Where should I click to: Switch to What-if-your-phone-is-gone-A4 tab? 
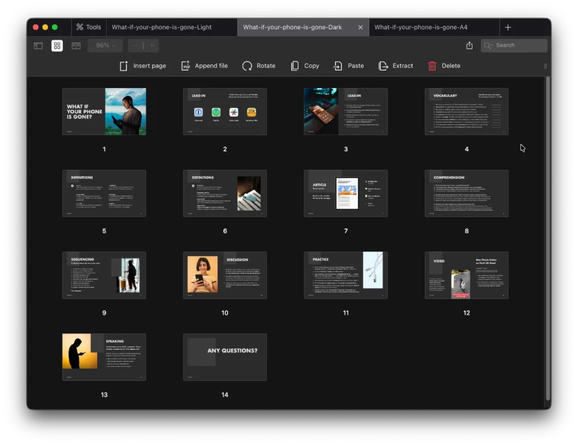(x=421, y=27)
